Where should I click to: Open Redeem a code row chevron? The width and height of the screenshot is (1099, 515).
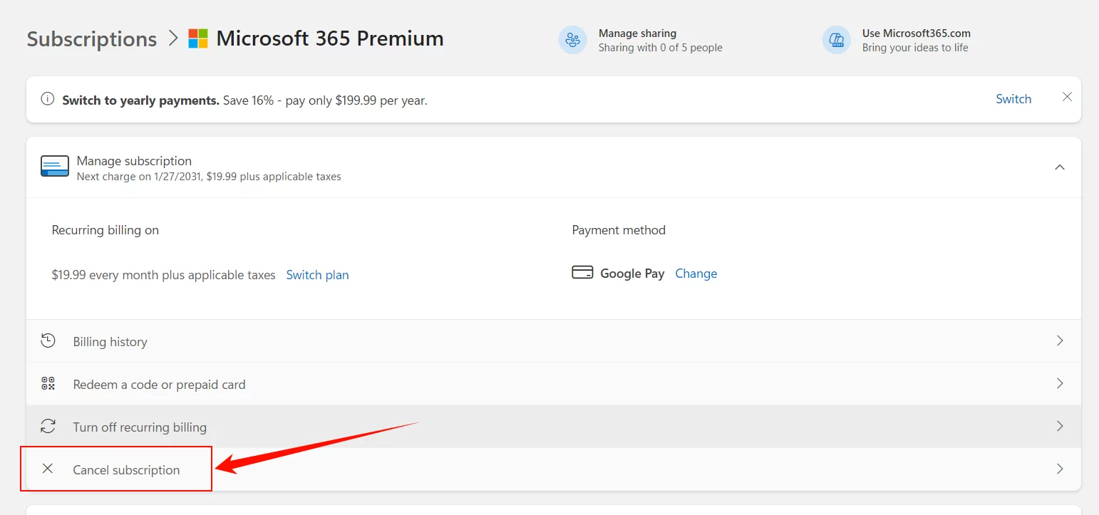[x=1060, y=384]
